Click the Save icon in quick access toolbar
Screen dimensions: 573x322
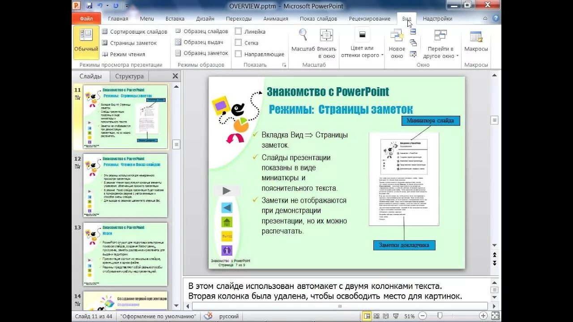pyautogui.click(x=89, y=6)
